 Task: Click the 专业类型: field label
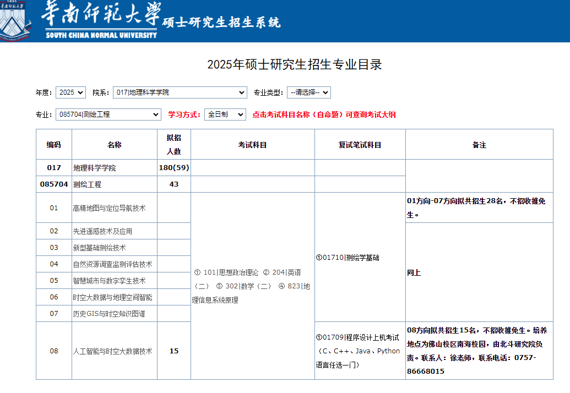click(x=269, y=92)
